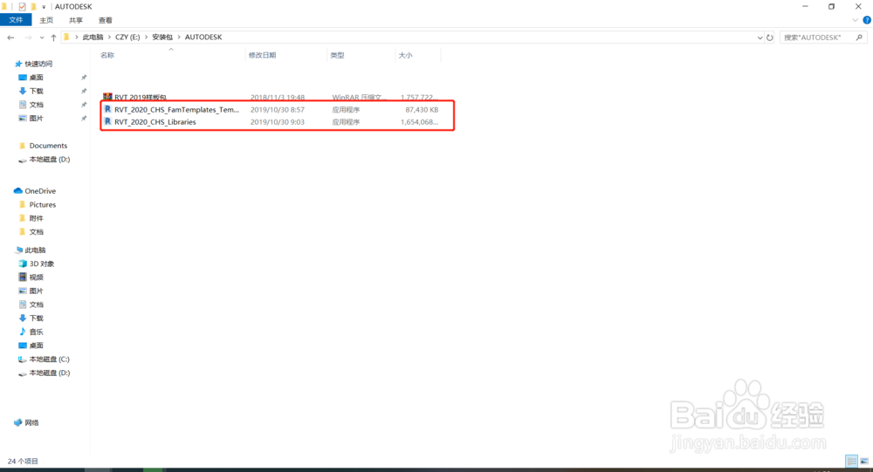873x472 pixels.
Task: Open 3D 对象 under 此电脑
Action: point(42,263)
